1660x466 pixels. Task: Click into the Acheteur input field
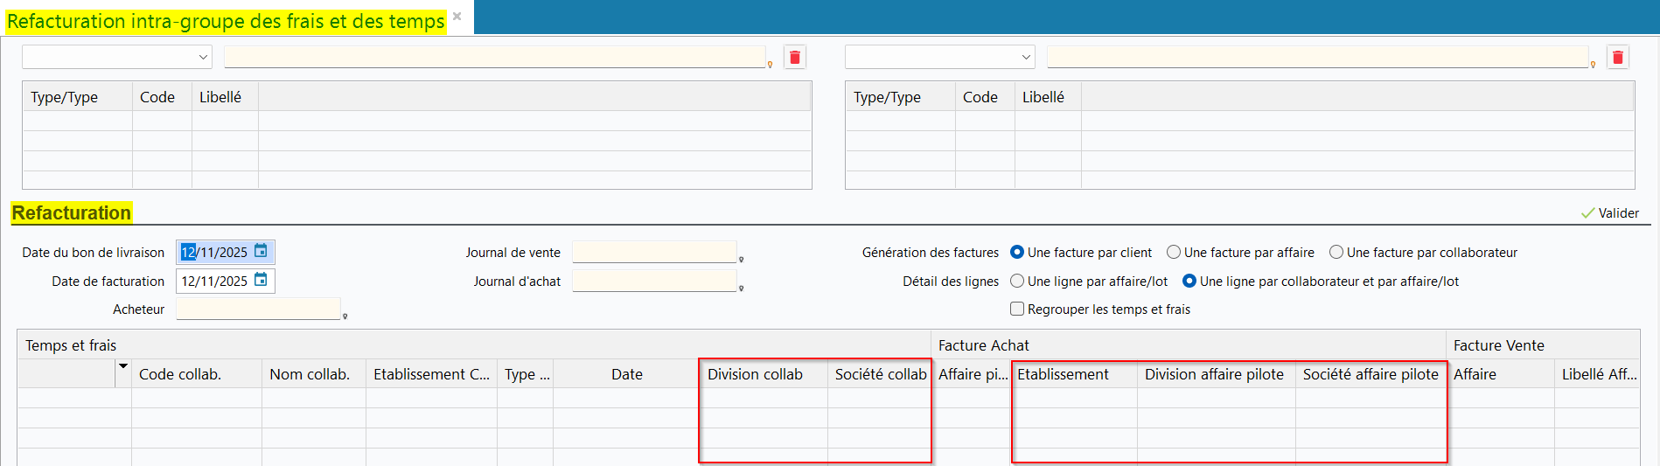[258, 309]
